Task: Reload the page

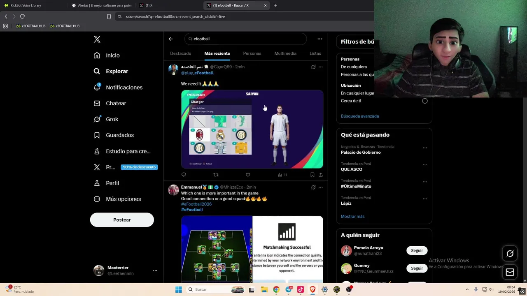Action: tap(22, 16)
